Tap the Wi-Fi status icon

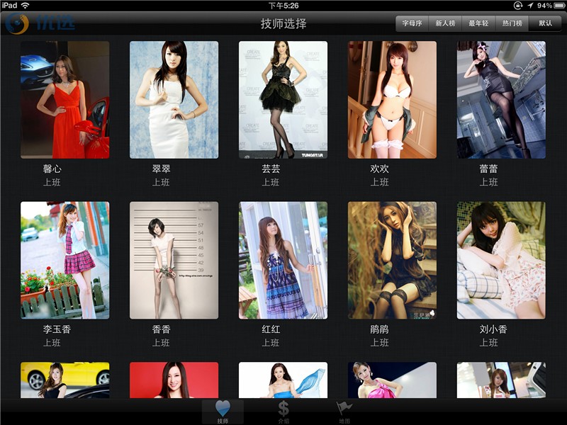click(x=26, y=6)
